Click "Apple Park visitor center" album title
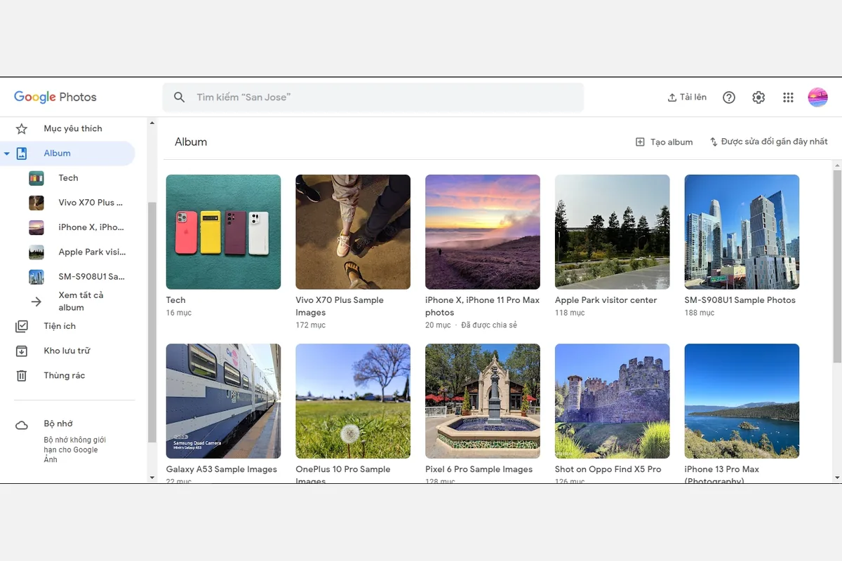 coord(606,300)
